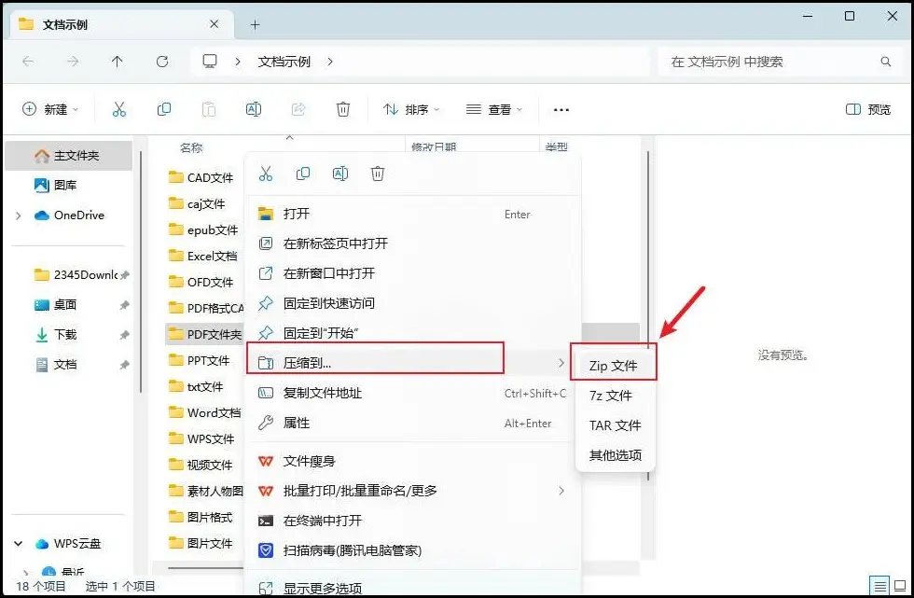Choose 打开 from the context menu
Image resolution: width=914 pixels, height=598 pixels.
[297, 214]
